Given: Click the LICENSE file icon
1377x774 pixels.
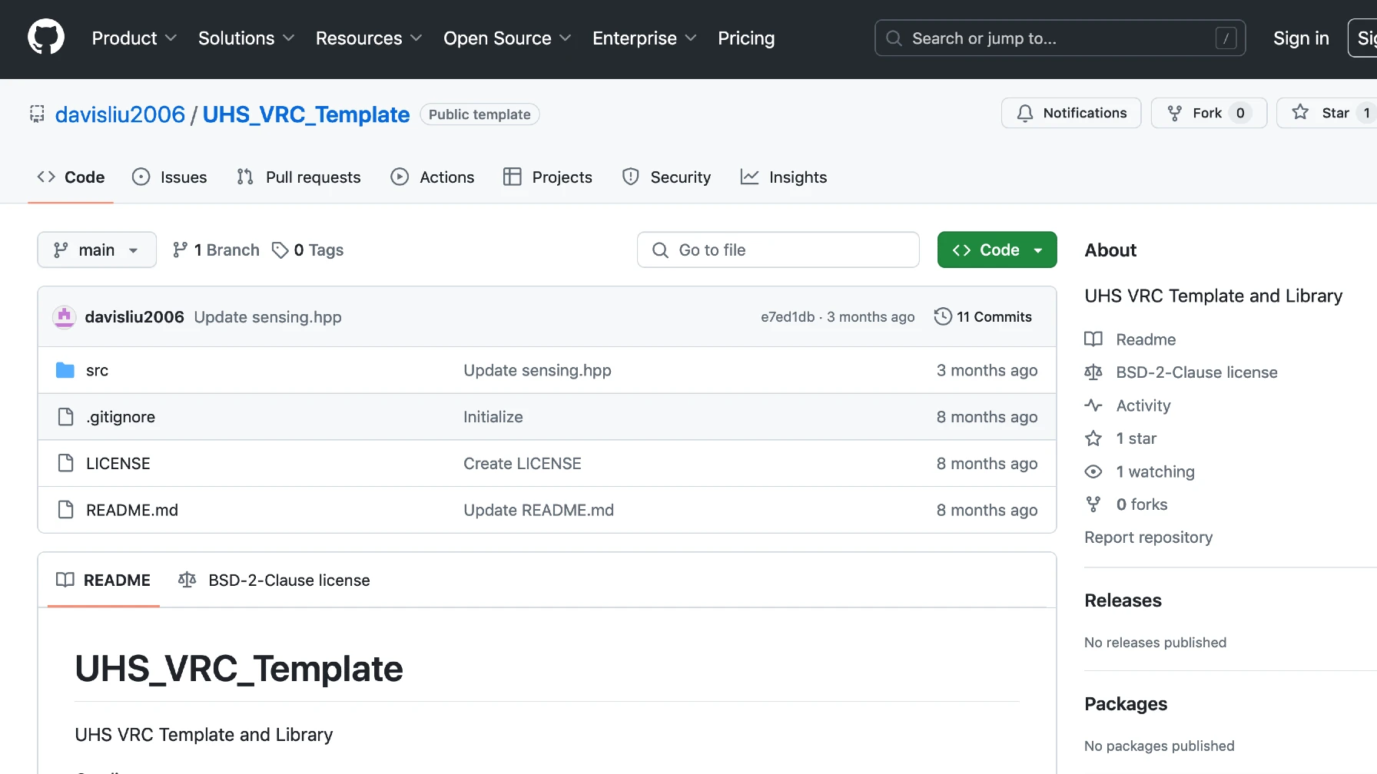Looking at the screenshot, I should (65, 463).
